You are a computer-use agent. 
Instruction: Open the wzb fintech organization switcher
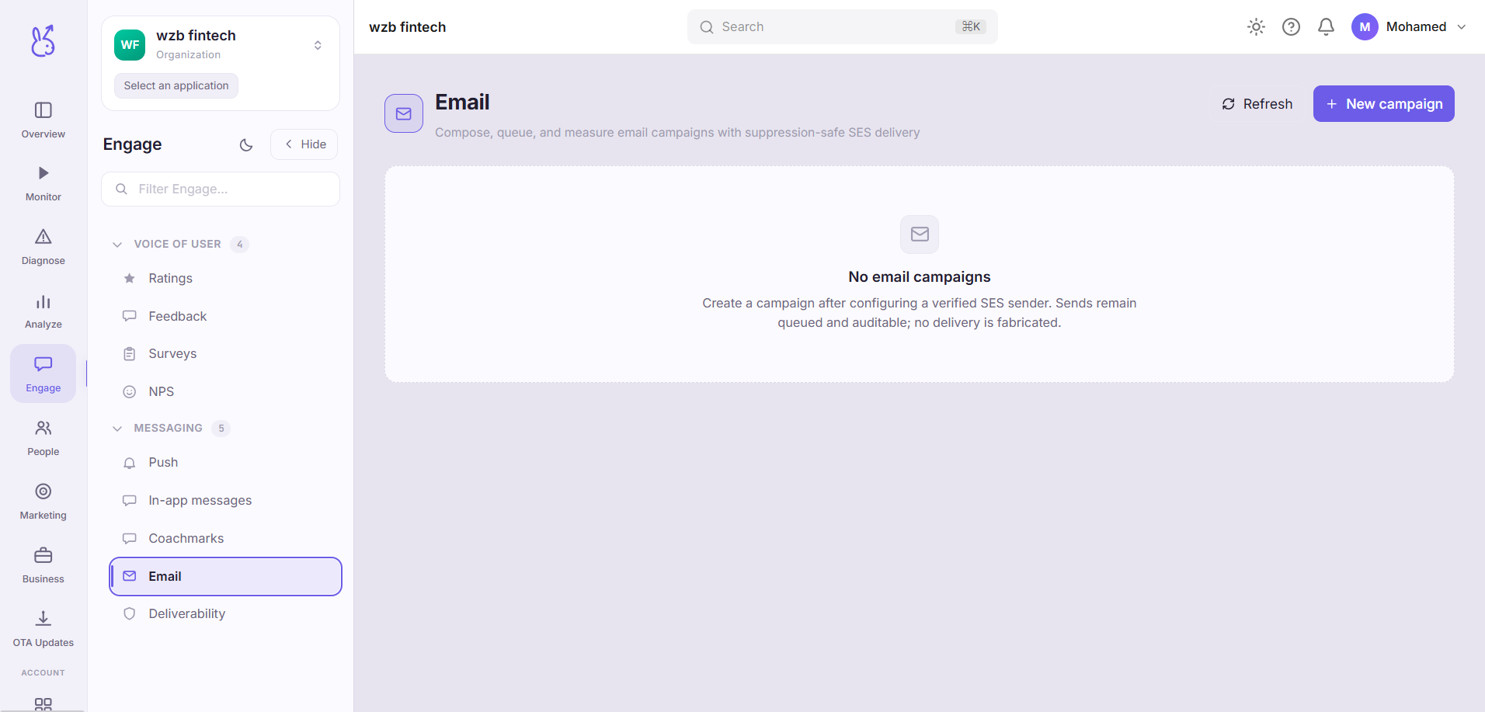(x=221, y=45)
